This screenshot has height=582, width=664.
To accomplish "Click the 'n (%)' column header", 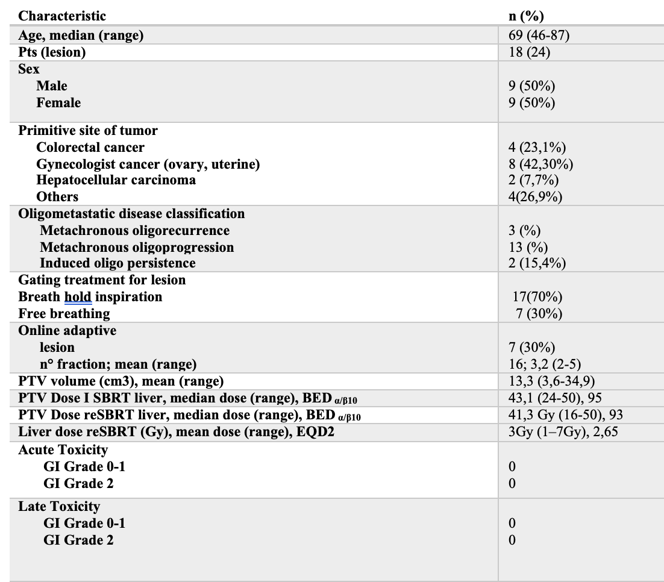I will [526, 16].
